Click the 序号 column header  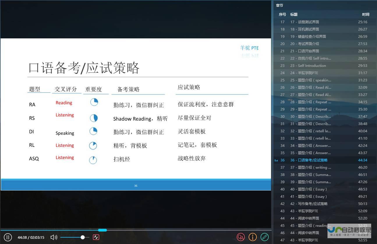[x=282, y=14]
